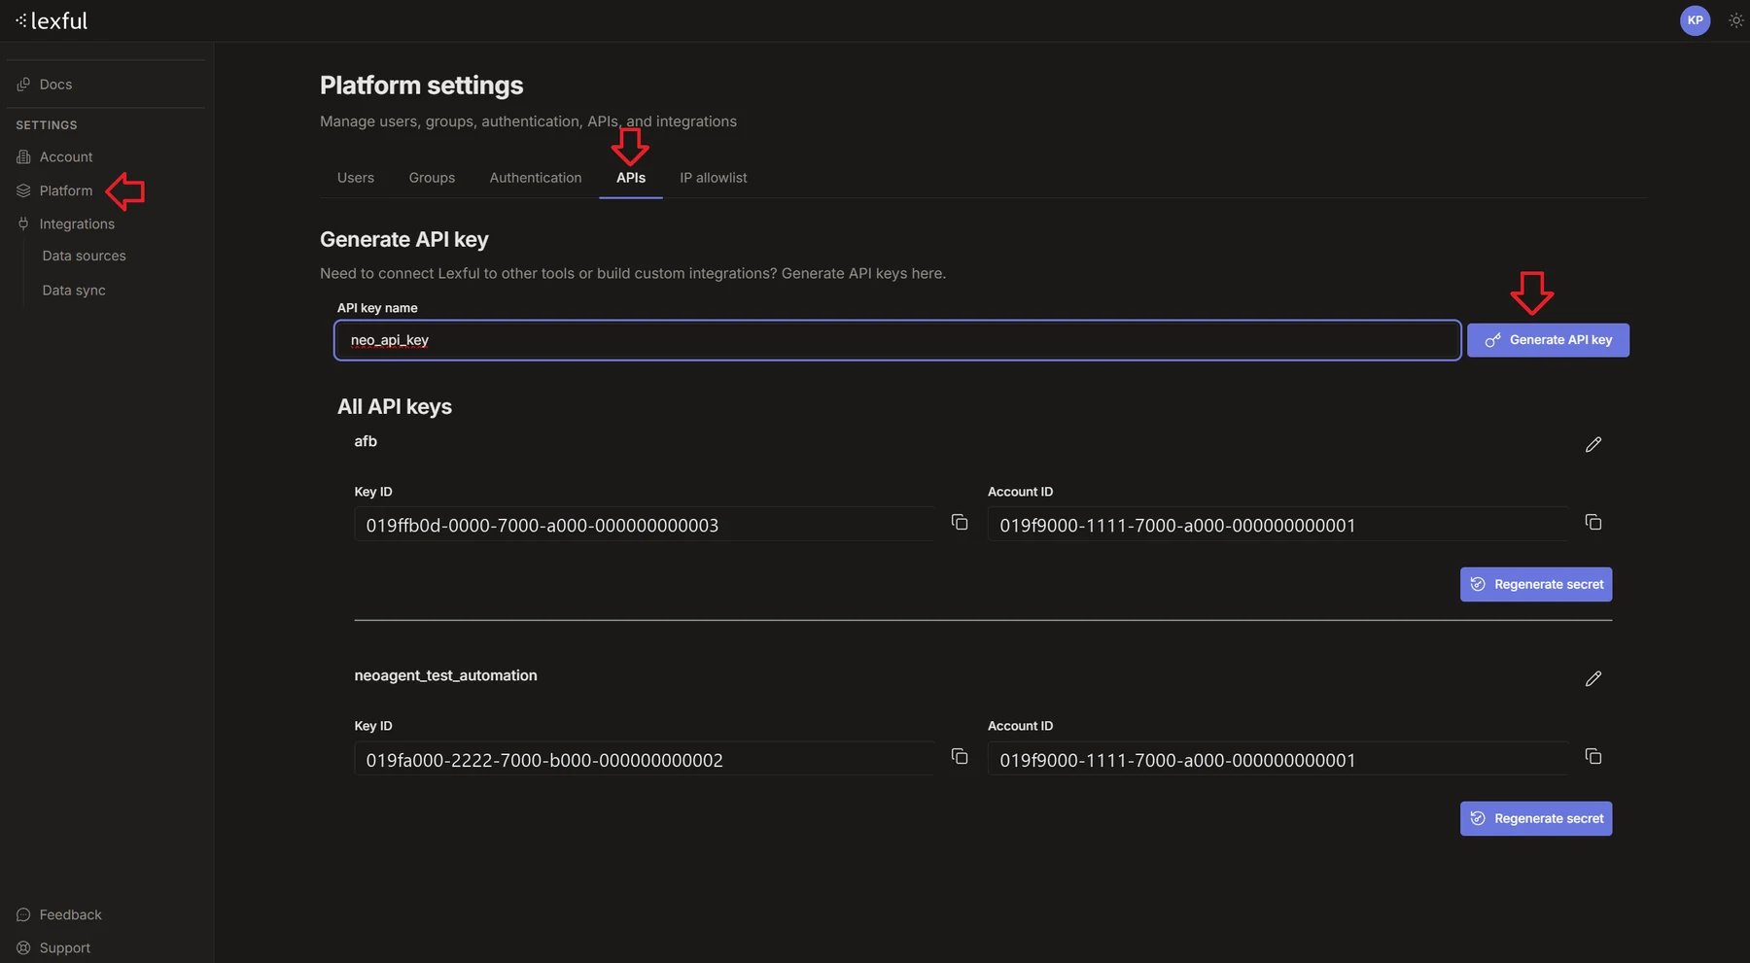
Task: Click the "SETTINGS" sidebar label
Action: pos(47,125)
